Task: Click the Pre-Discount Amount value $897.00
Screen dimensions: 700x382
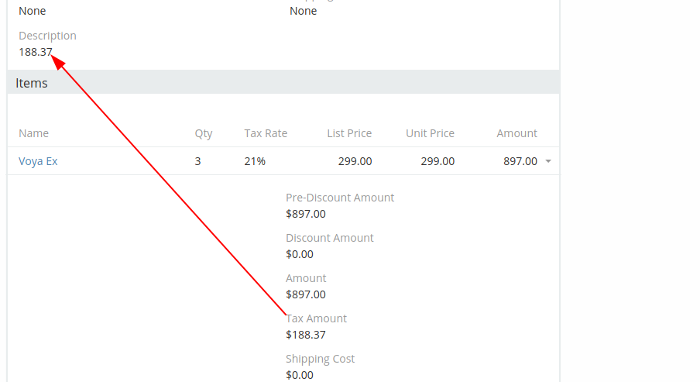Action: pyautogui.click(x=306, y=214)
